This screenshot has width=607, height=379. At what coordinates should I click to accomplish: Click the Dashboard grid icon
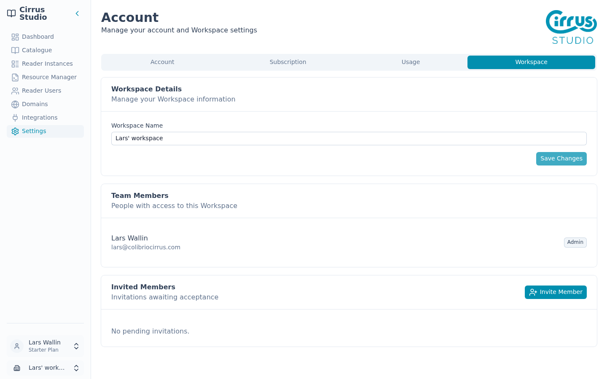tap(15, 37)
